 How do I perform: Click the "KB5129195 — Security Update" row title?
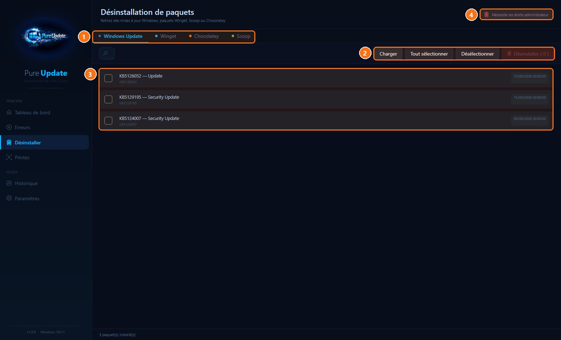(x=149, y=97)
